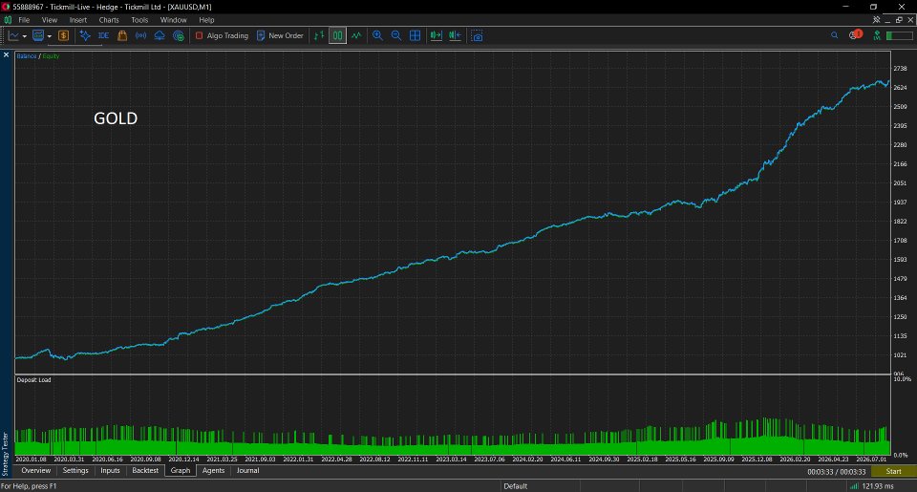Take a screenshot with camera icon
This screenshot has height=492, width=917.
[478, 35]
